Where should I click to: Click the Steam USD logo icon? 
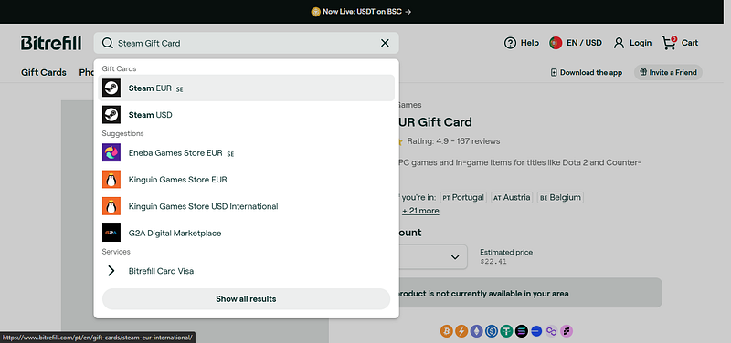(x=111, y=115)
